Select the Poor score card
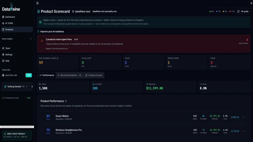The height and width of the screenshot is (142, 253). [x=230, y=62]
